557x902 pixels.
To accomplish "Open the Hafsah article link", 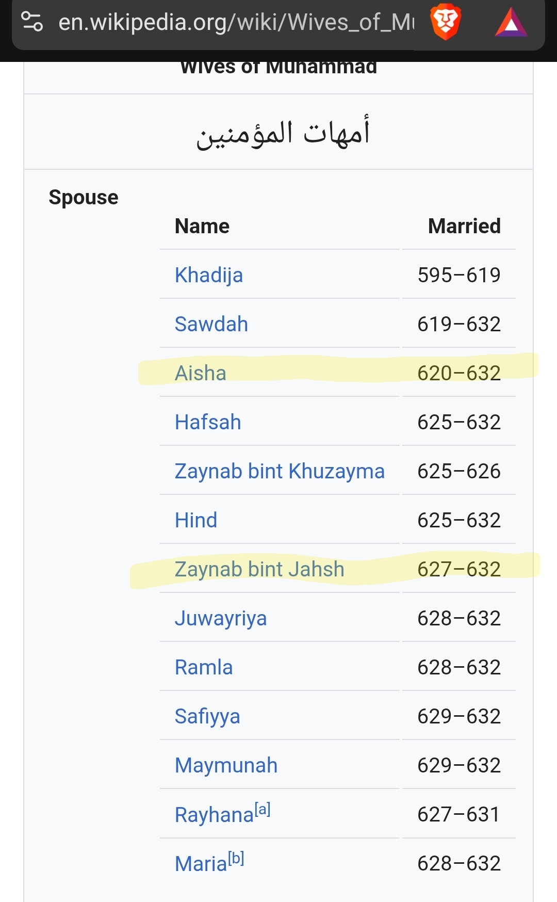I will pyautogui.click(x=207, y=422).
